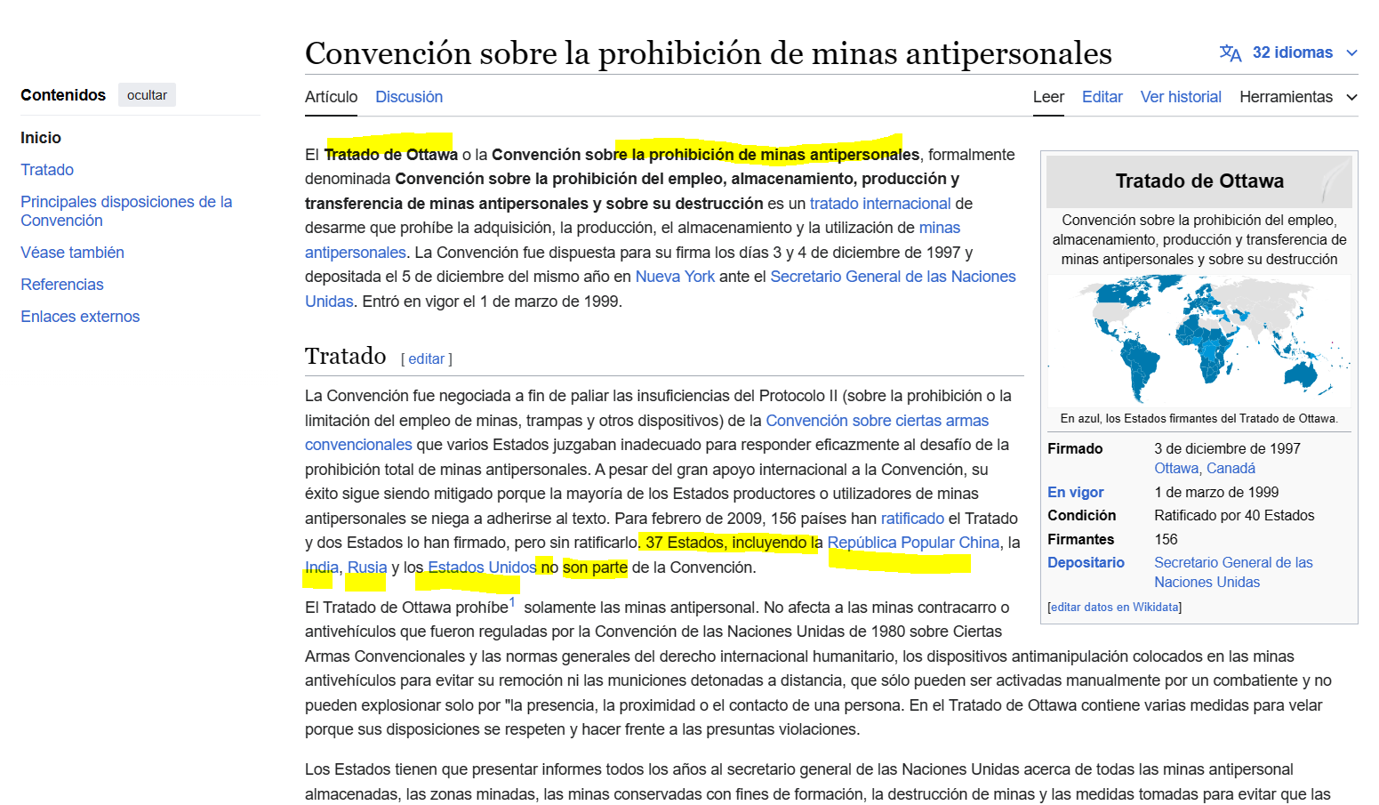This screenshot has width=1379, height=805.
Task: View the world map of signatory states
Action: tap(1199, 341)
